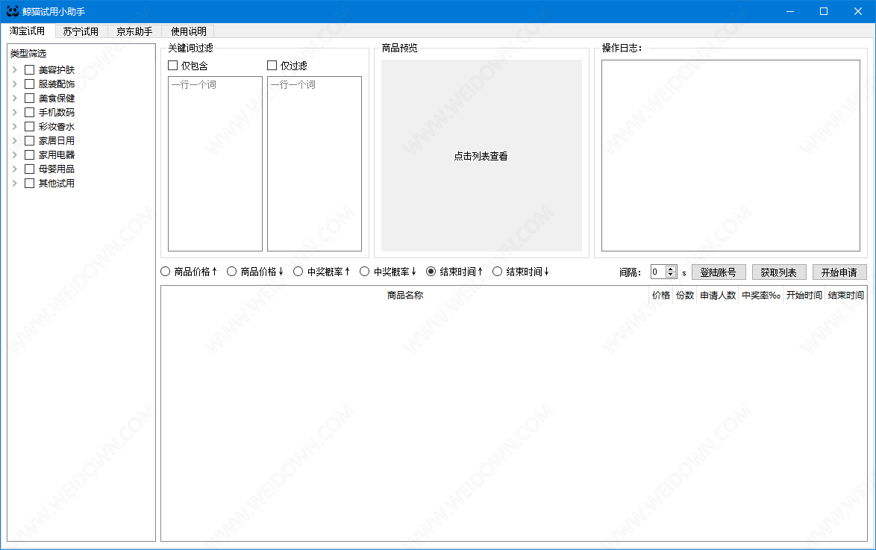
Task: Click the 点击列表查看 preview area
Action: point(481,156)
